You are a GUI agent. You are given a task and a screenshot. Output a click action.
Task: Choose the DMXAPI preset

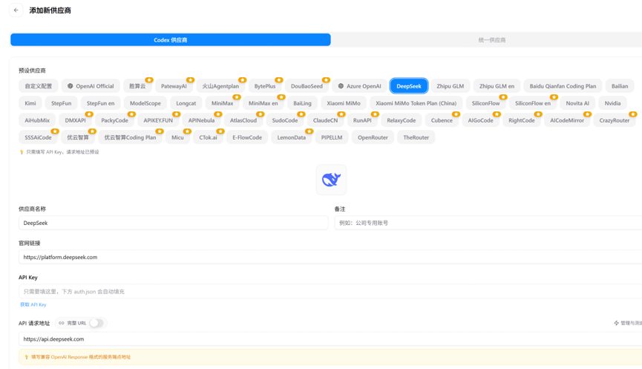(76, 120)
